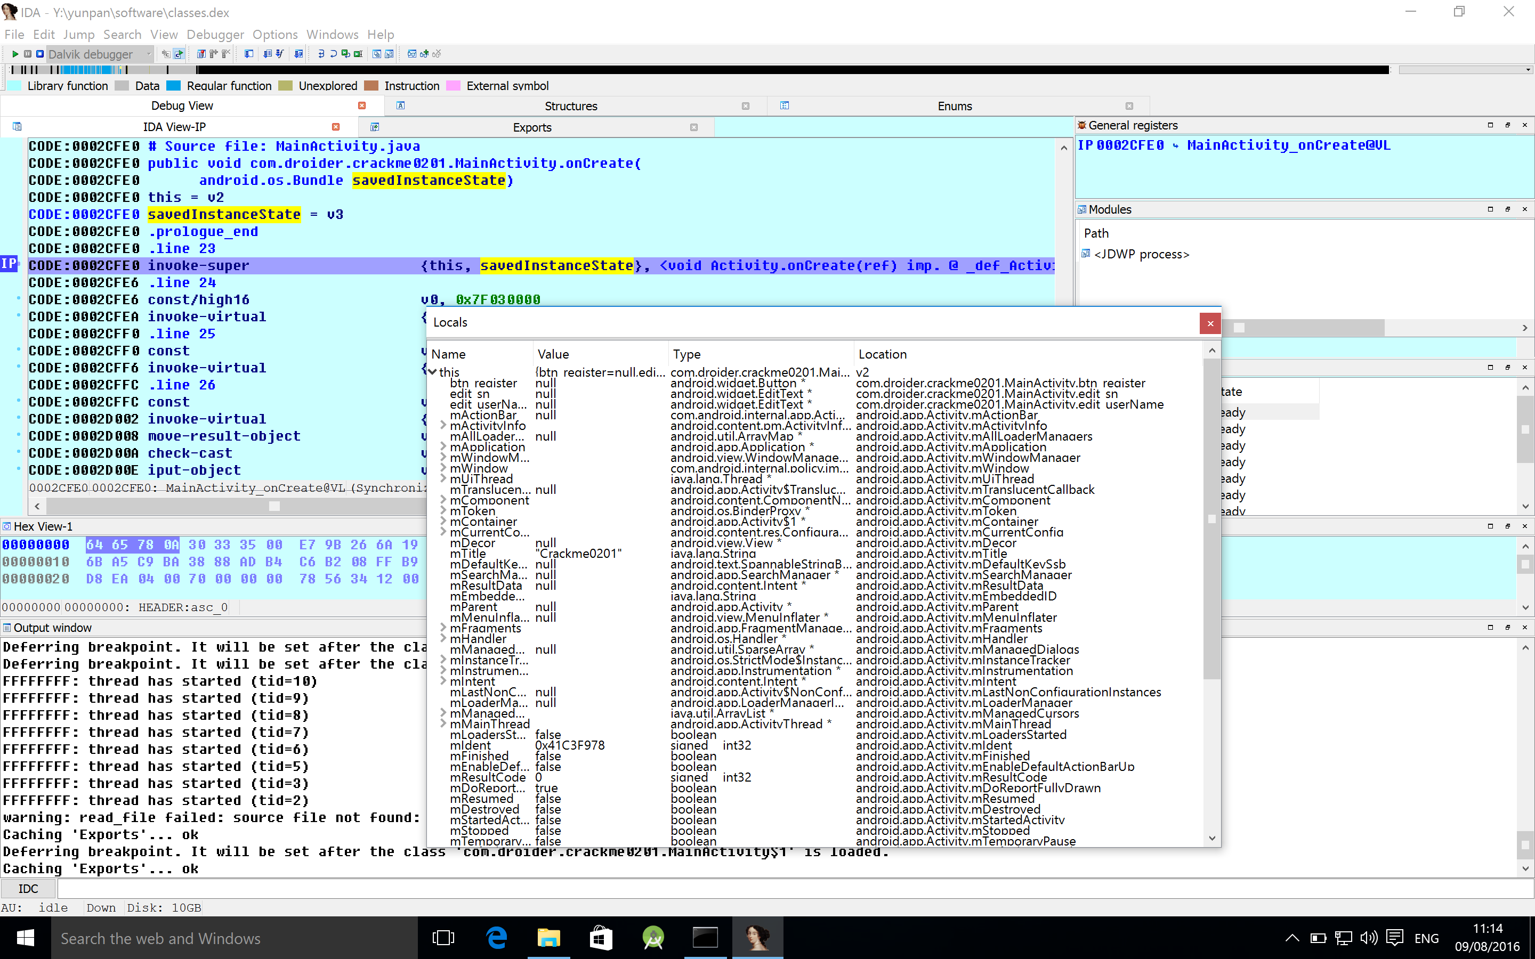1535x959 pixels.
Task: Click the Add watch glasses icon
Action: (x=424, y=54)
